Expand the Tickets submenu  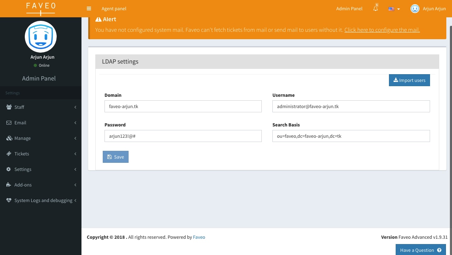[x=75, y=154]
